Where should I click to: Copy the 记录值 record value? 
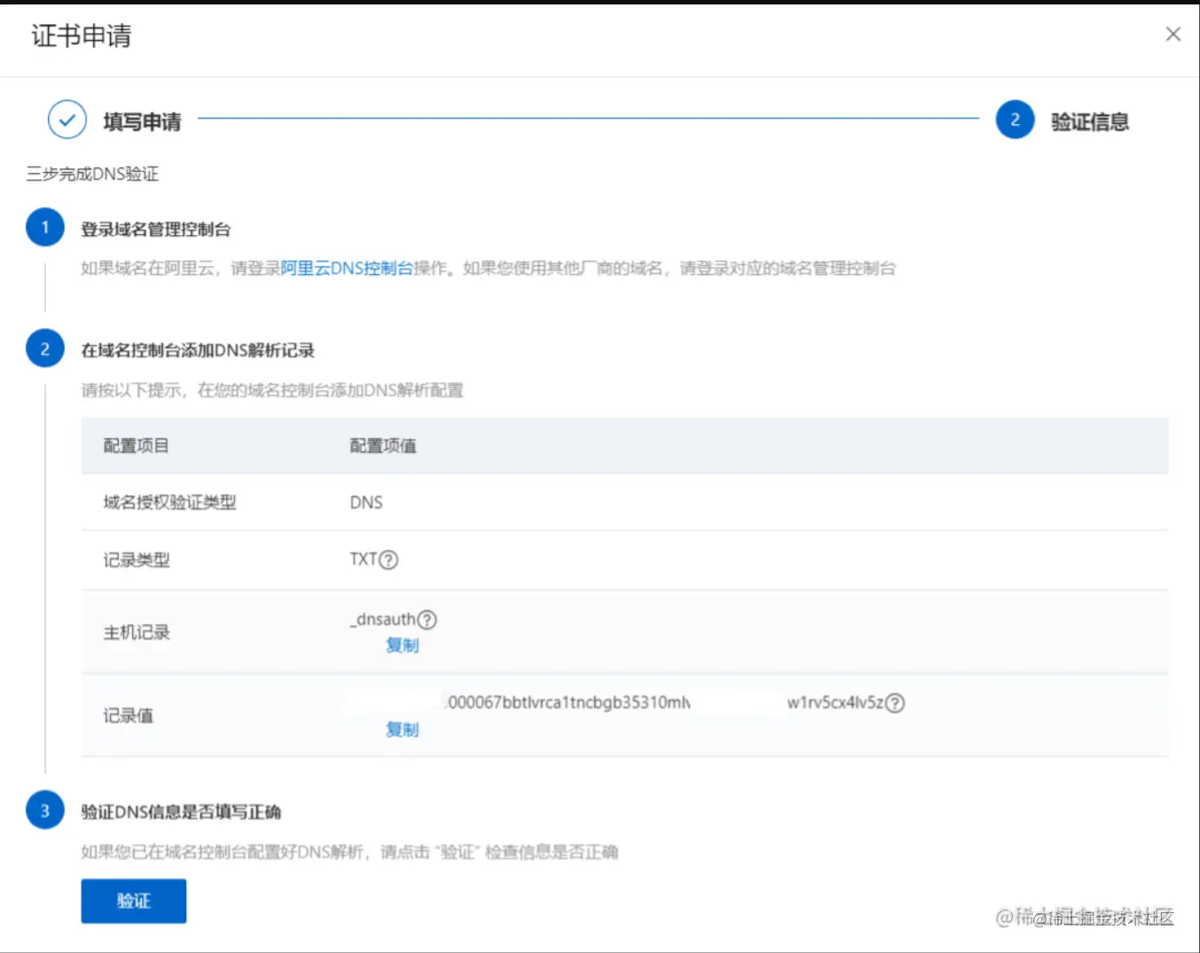(402, 730)
